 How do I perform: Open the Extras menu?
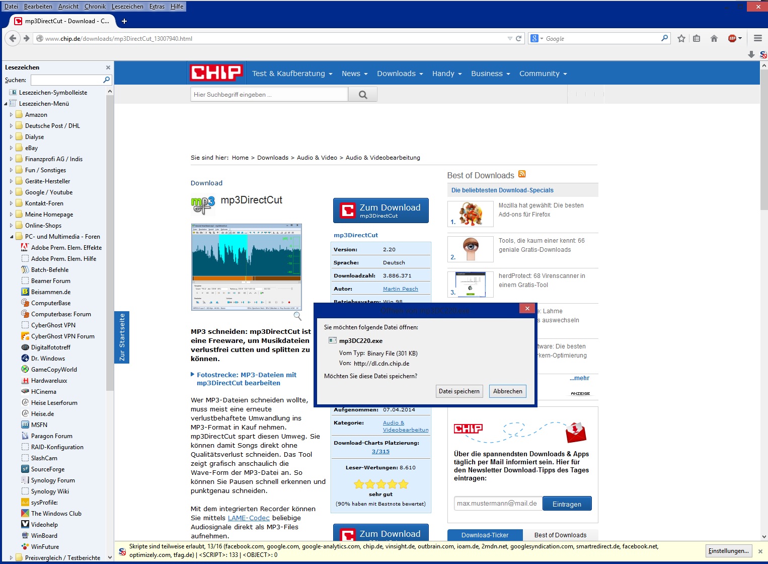[x=157, y=7]
